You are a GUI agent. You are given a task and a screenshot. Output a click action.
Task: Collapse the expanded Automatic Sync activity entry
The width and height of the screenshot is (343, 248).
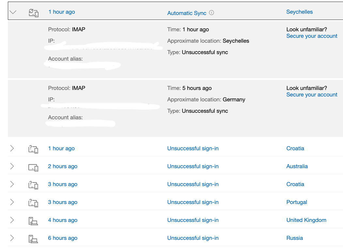coord(12,12)
